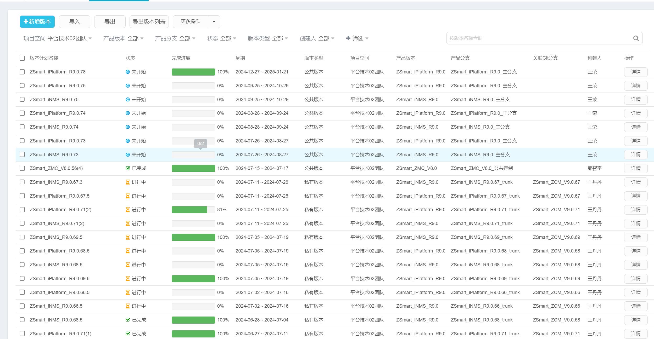Expand the 筛选 additional filters
Screen dimensions: 654x339
[357, 38]
